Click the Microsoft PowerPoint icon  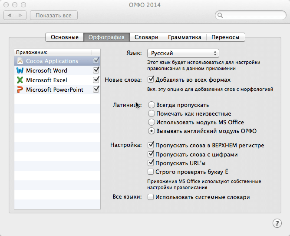[x=20, y=90]
